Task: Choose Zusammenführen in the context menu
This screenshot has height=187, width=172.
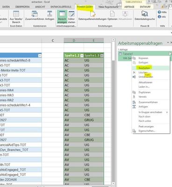Action: [x=150, y=102]
